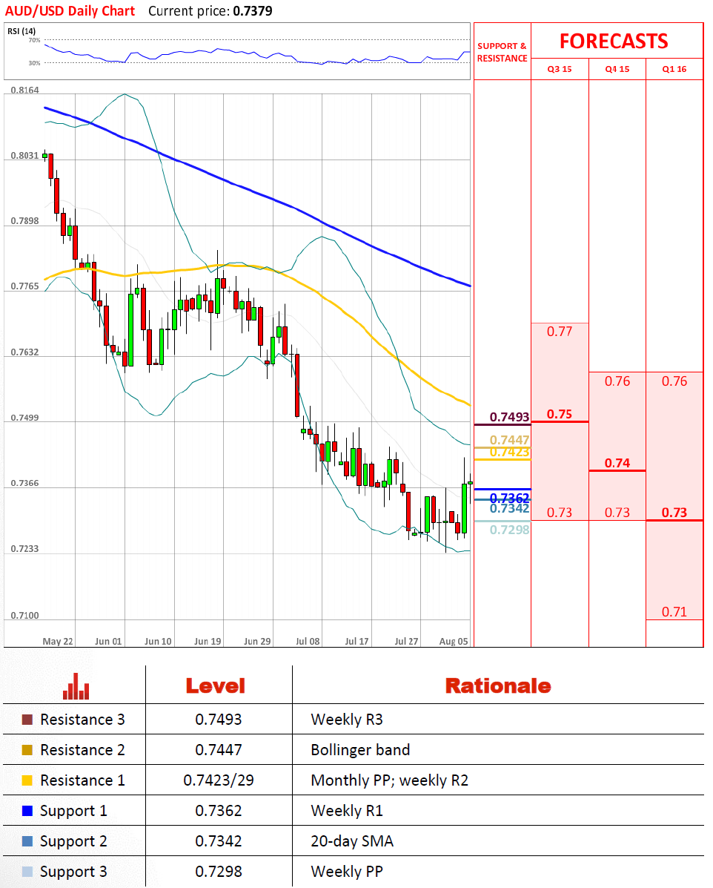Click the red bar chart icon in table header
The image size is (713, 888).
[x=76, y=686]
